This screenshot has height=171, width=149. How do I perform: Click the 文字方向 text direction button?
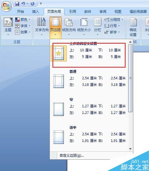pos(42,27)
